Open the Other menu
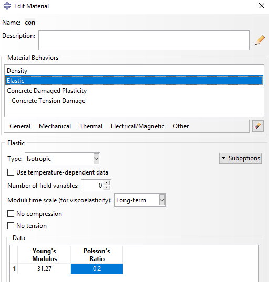This screenshot has height=282, width=269. [181, 126]
